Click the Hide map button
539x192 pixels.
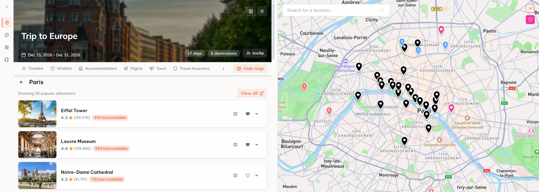pos(250,69)
